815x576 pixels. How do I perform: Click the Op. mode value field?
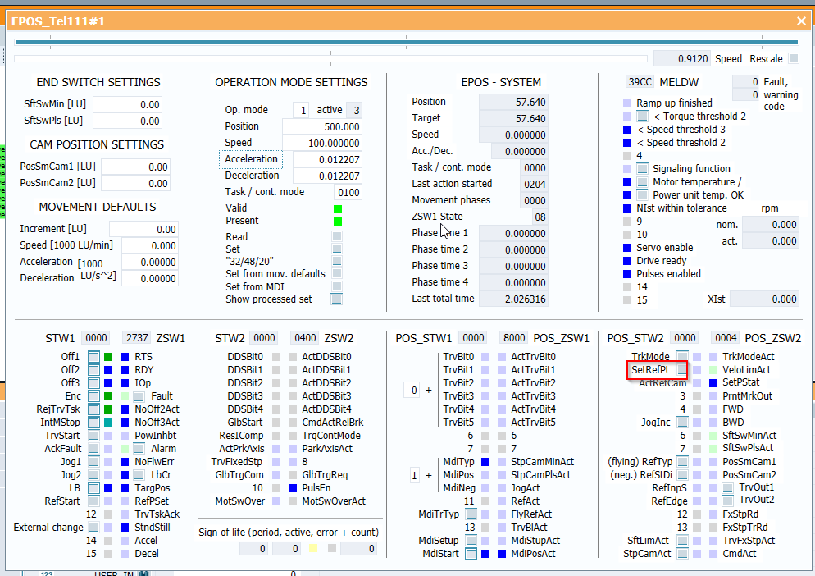point(303,110)
